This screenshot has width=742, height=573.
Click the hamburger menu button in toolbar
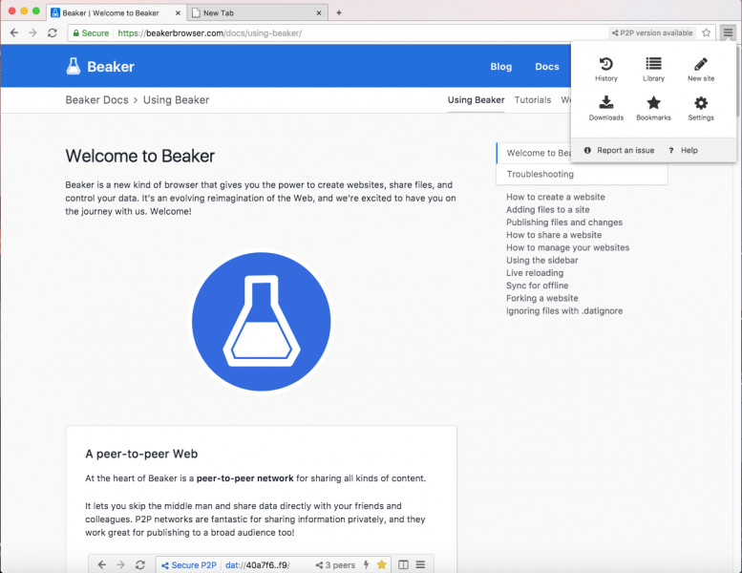(x=728, y=32)
